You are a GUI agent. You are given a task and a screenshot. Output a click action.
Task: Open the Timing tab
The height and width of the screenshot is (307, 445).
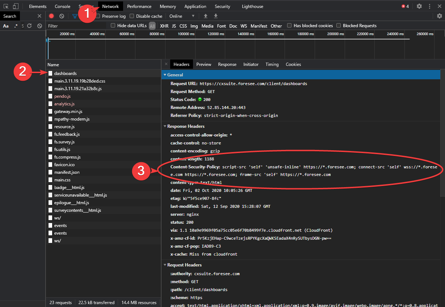pyautogui.click(x=272, y=64)
